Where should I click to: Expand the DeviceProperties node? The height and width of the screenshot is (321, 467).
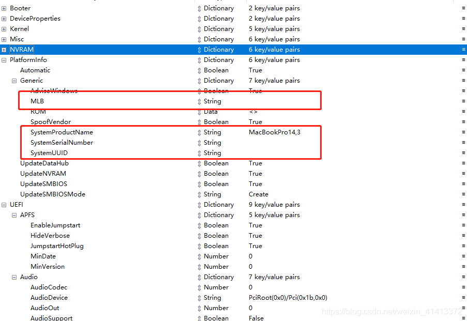(x=4, y=19)
